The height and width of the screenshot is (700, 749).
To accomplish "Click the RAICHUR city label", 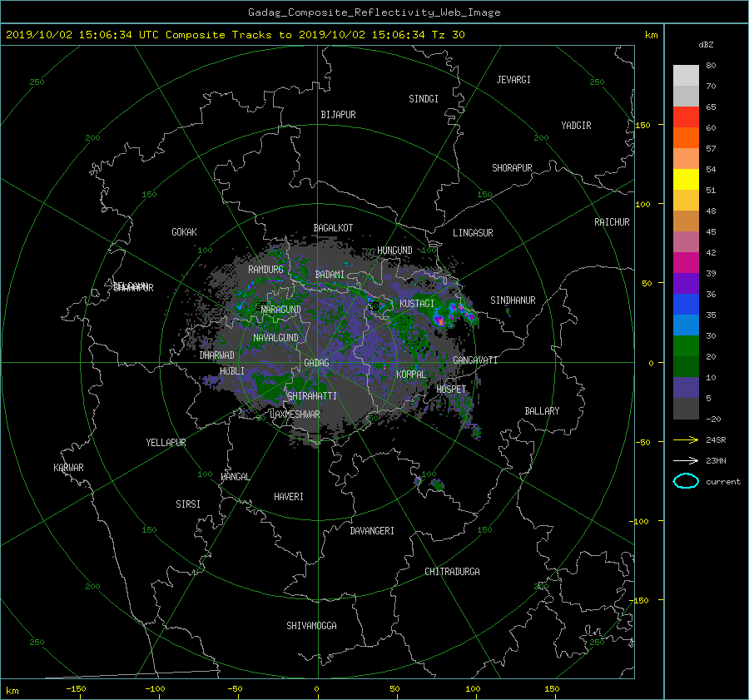I will tap(612, 222).
